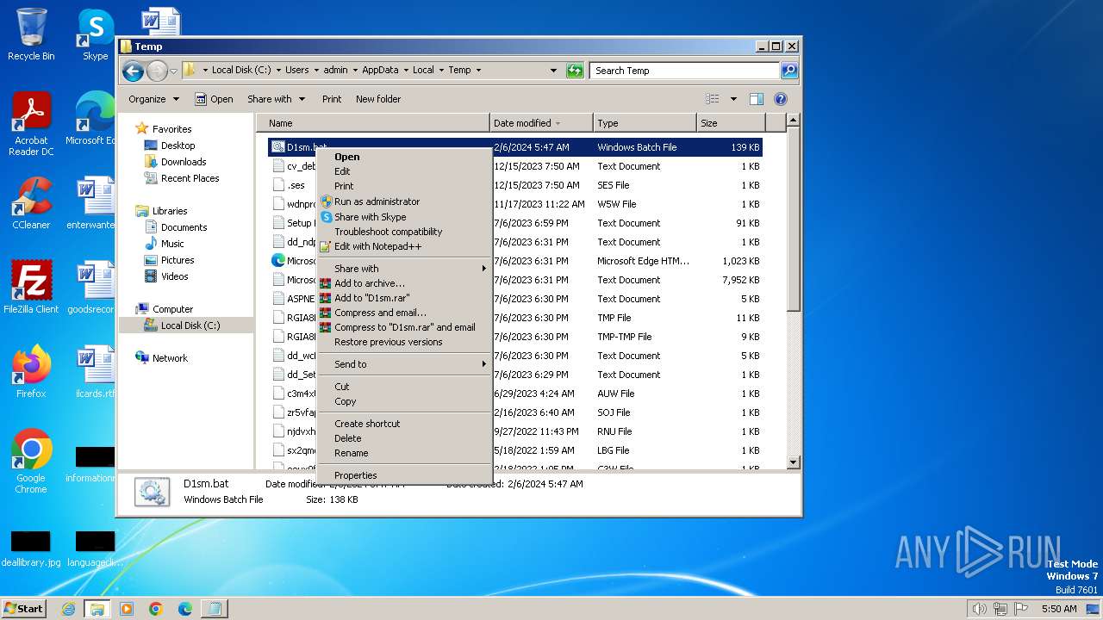1103x620 pixels.
Task: Open recent pages dropdown beside nav arrows
Action: 173,71
